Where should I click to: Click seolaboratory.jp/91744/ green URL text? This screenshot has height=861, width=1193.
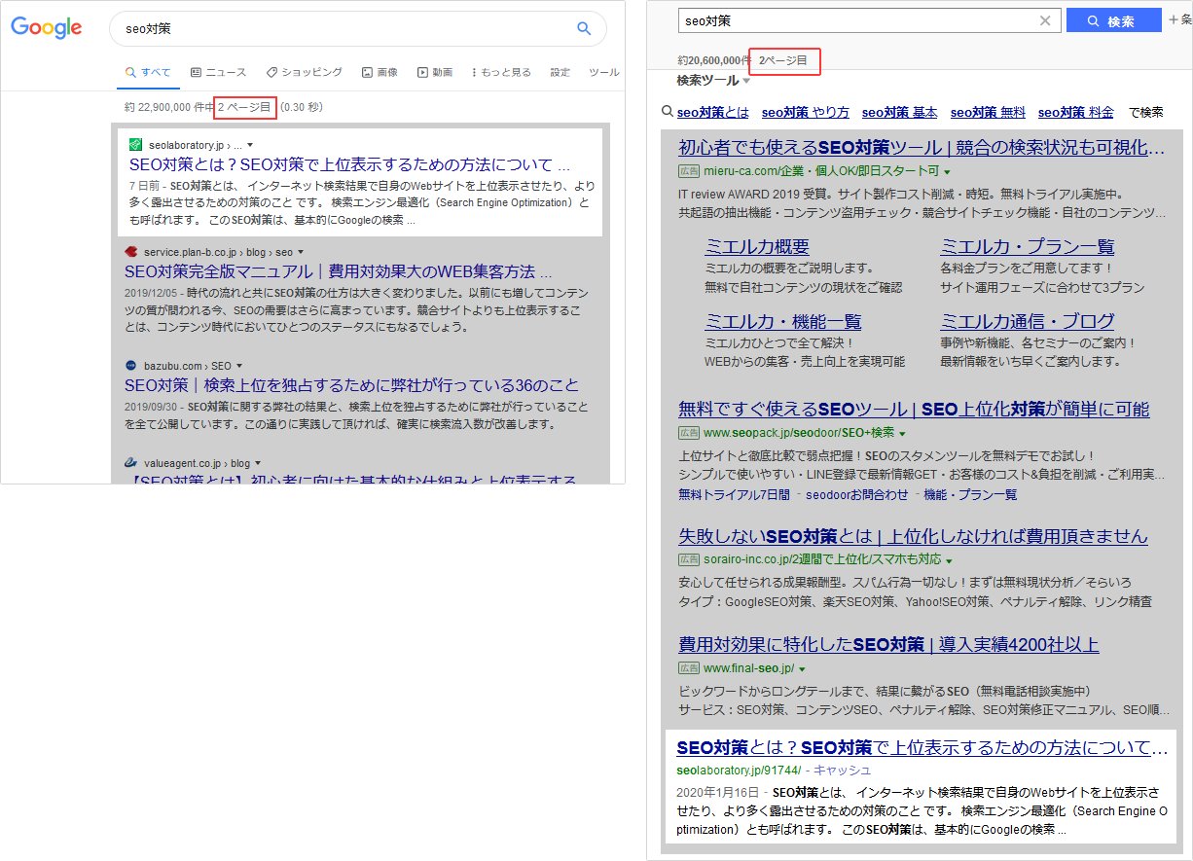(x=739, y=770)
